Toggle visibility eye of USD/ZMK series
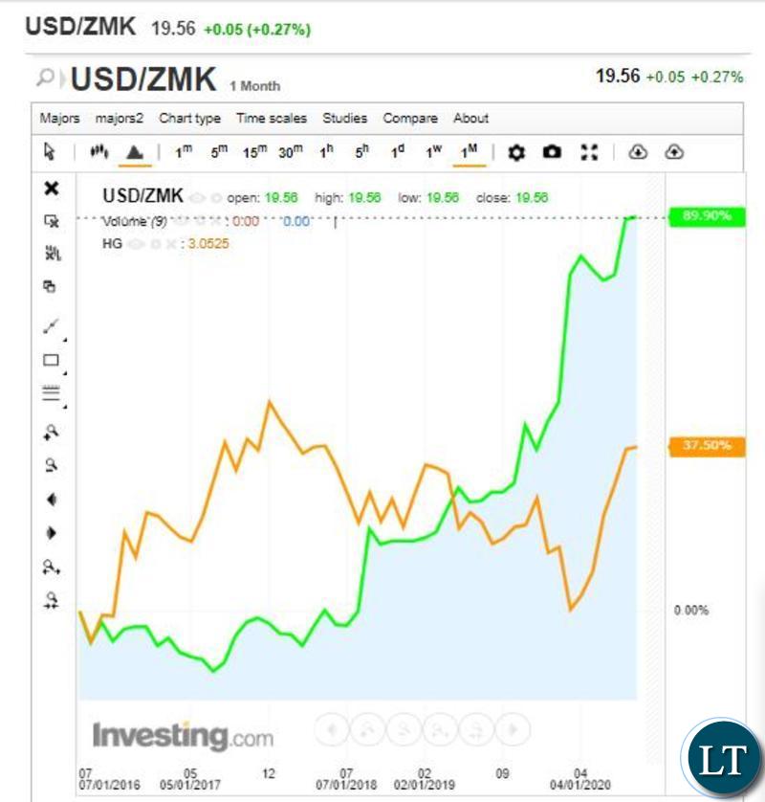Image resolution: width=765 pixels, height=802 pixels. point(196,198)
